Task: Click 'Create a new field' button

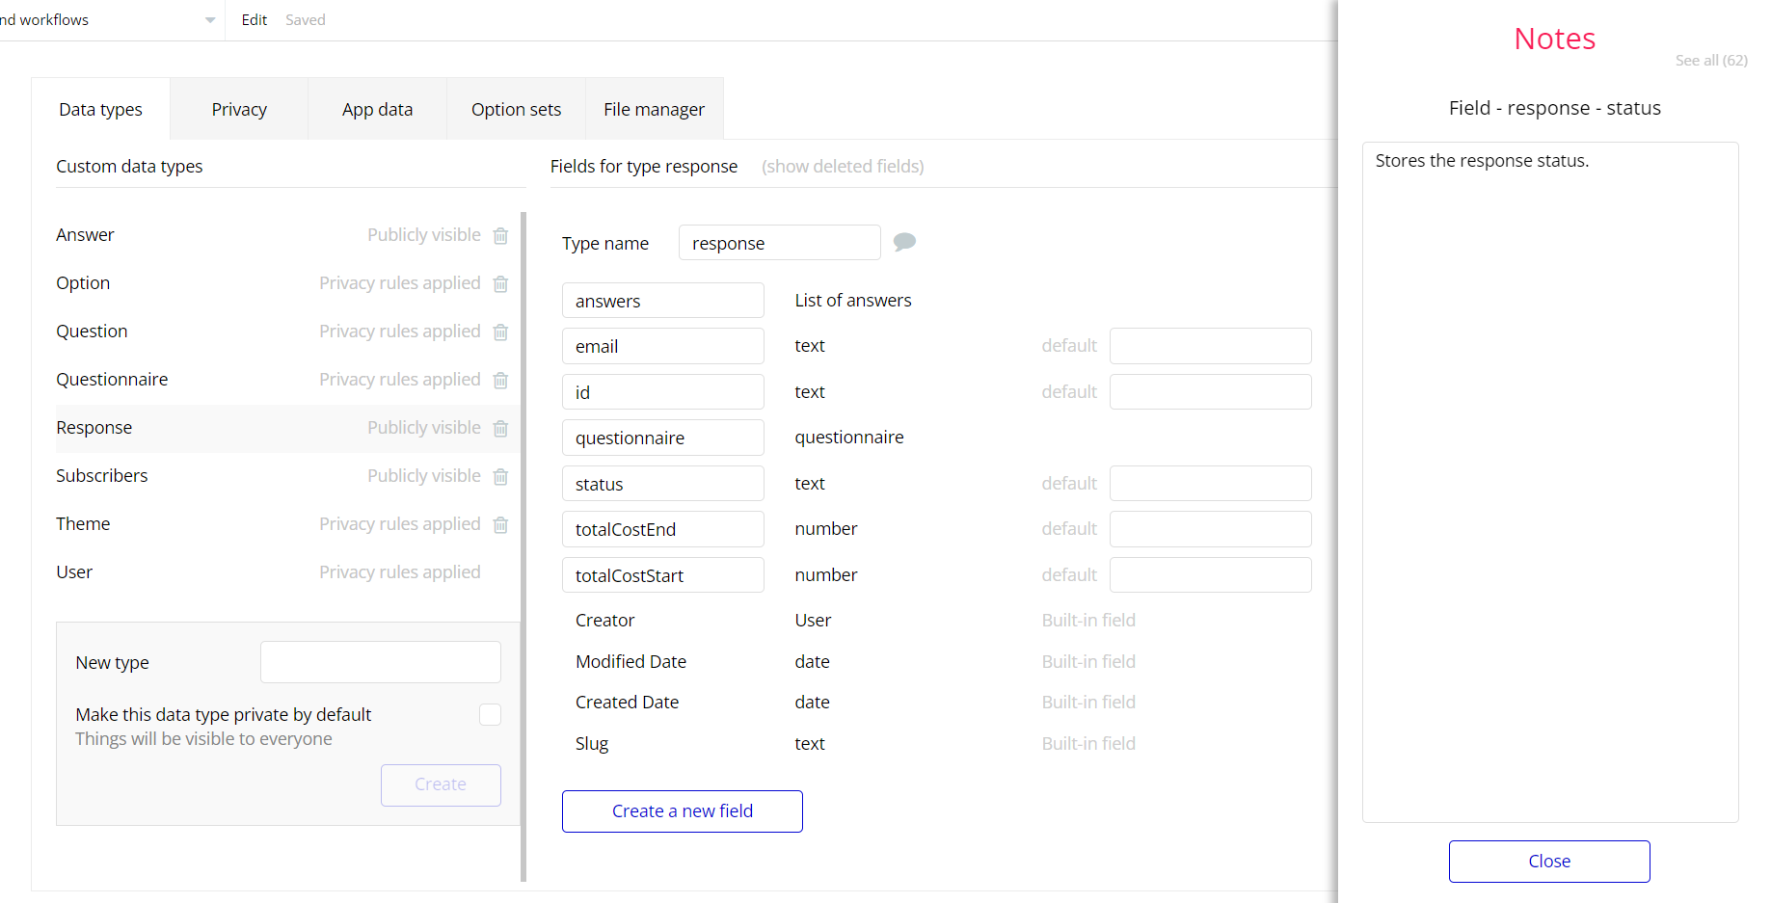Action: tap(682, 811)
